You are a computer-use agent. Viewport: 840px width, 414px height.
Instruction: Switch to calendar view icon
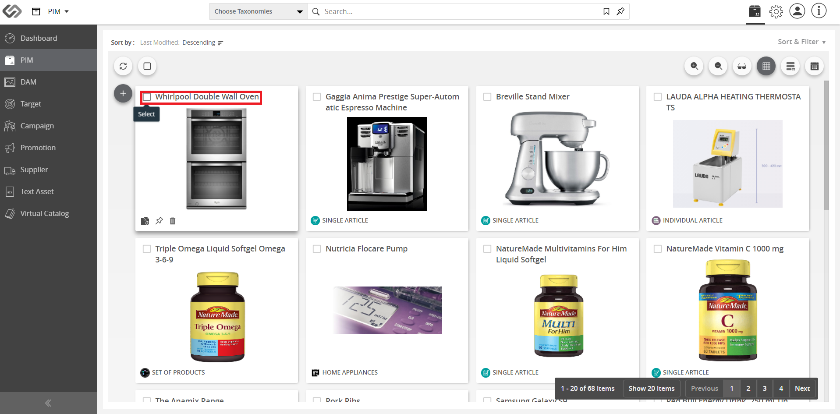pos(815,66)
